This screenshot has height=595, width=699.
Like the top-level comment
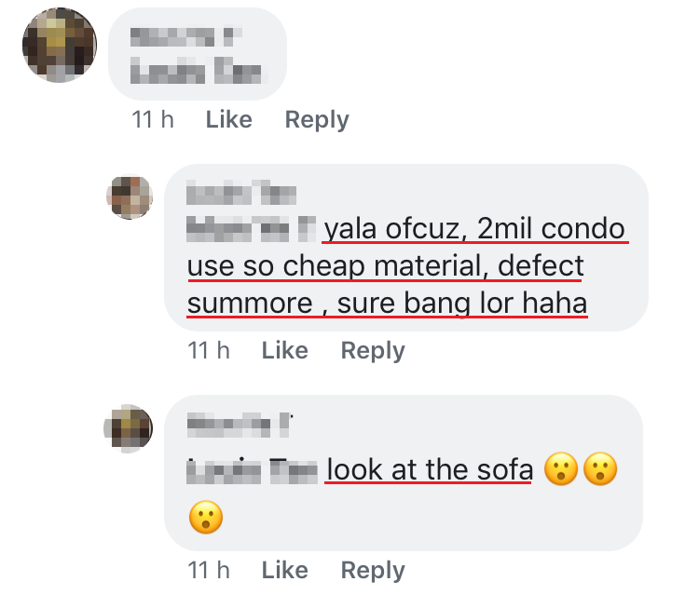[x=228, y=119]
